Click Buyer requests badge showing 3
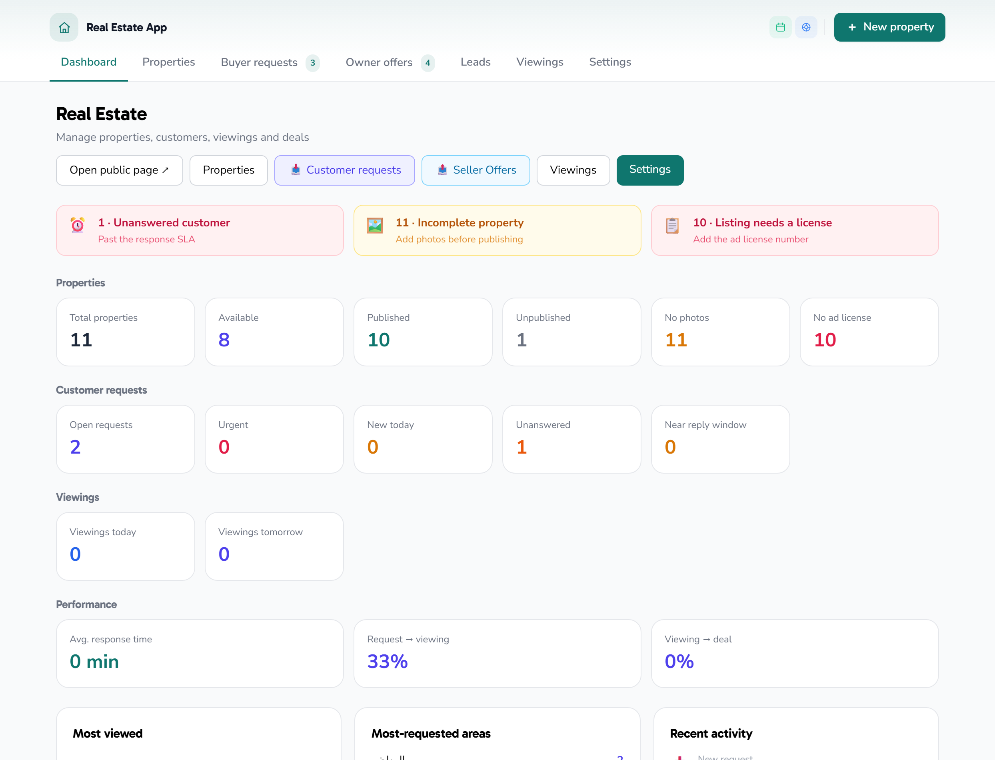The width and height of the screenshot is (995, 760). (312, 63)
